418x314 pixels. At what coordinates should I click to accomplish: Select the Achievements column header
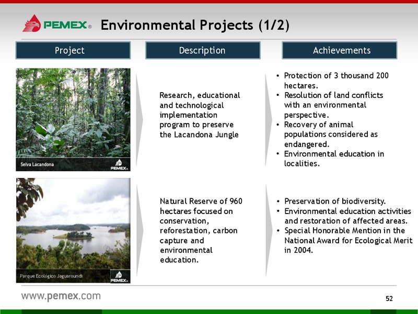[340, 50]
